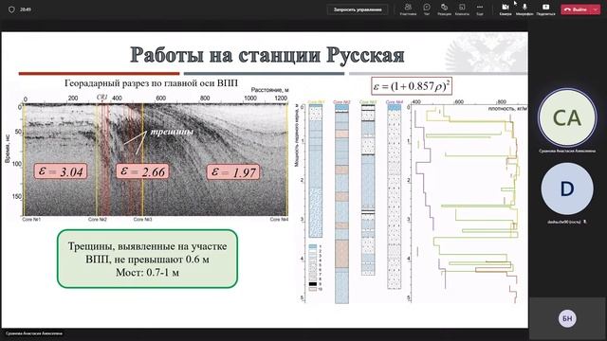Select the БН participant tile
Screen dimensions: 607x341
click(567, 318)
